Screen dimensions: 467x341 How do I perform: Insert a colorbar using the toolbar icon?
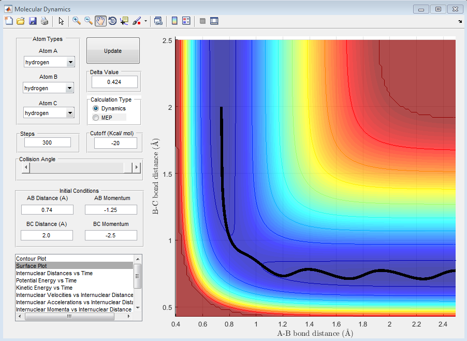pyautogui.click(x=174, y=21)
